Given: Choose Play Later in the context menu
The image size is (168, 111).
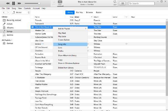Looking at the screenshot, I should (x=70, y=37).
